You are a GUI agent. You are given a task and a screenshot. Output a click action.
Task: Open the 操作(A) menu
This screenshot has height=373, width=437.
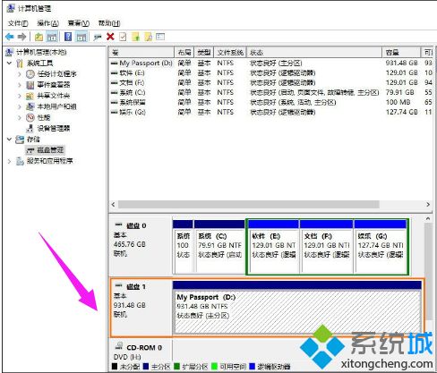47,23
